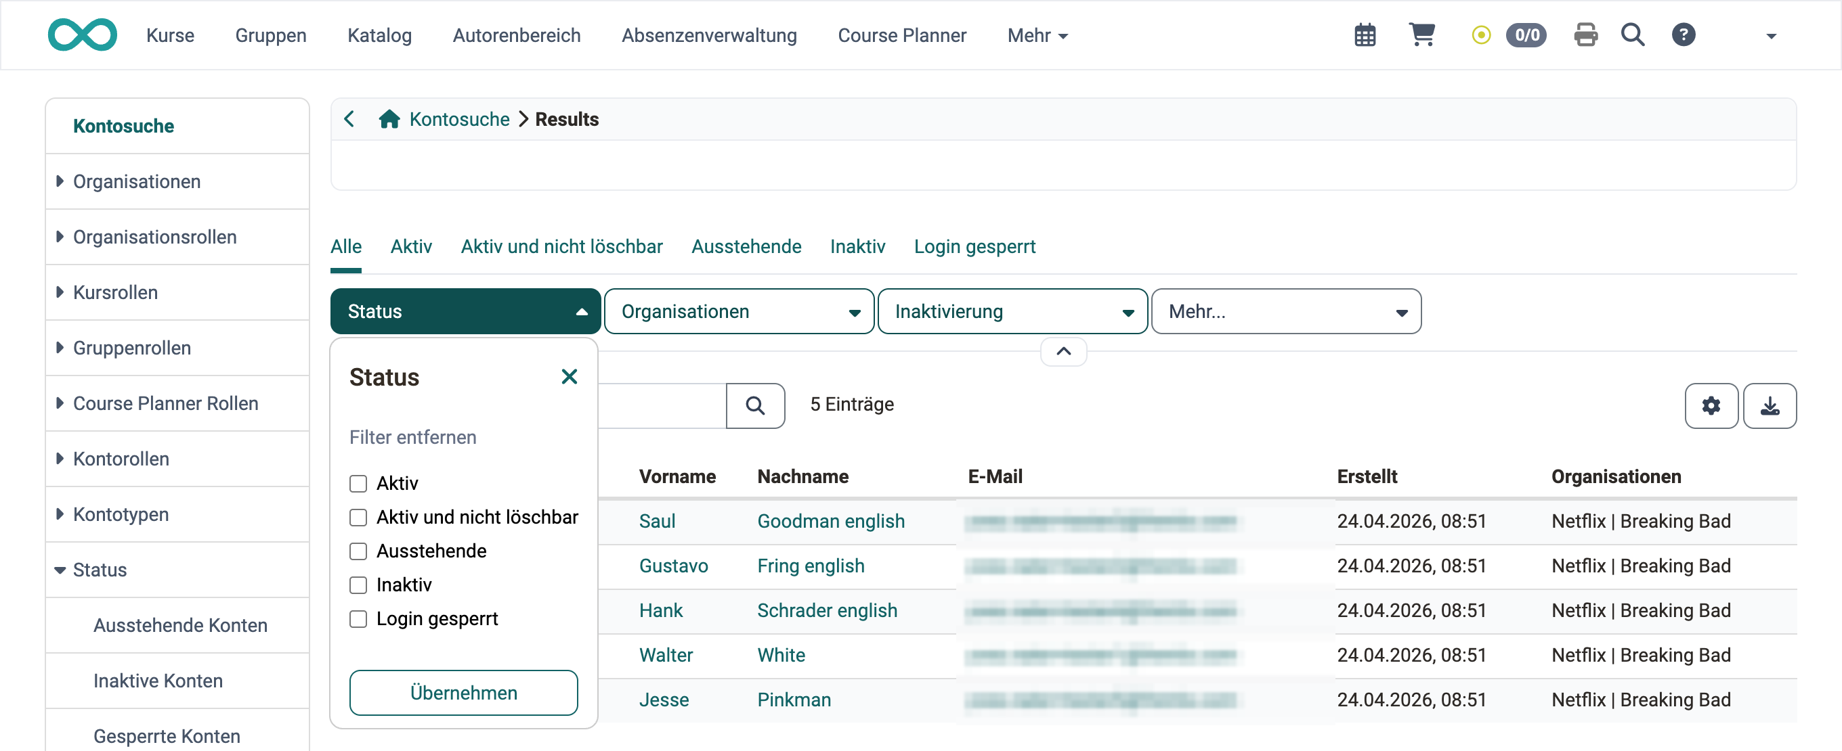The image size is (1842, 751).
Task: Click the download table icon
Action: (1769, 406)
